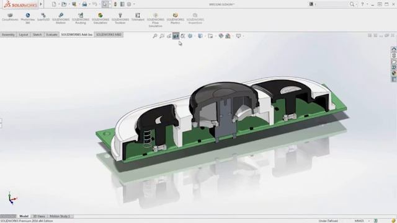Image resolution: width=397 pixels, height=223 pixels.
Task: Click Zoom to Area magnifier icon
Action: point(162,36)
